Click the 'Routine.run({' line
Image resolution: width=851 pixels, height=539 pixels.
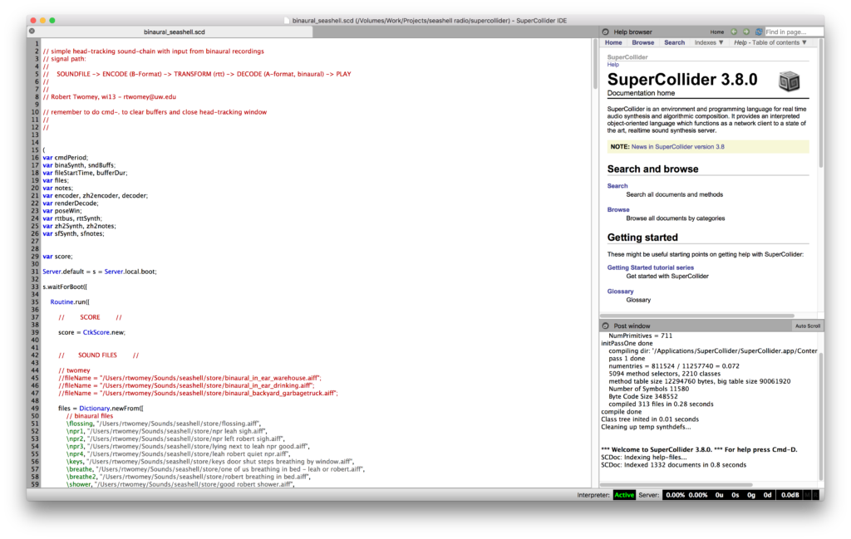[x=70, y=302]
